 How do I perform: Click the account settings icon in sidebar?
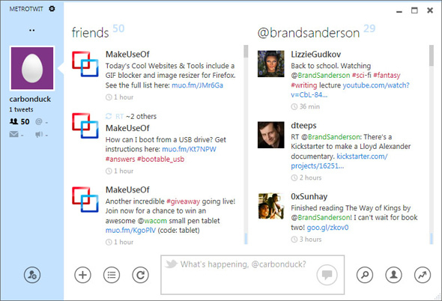32,275
